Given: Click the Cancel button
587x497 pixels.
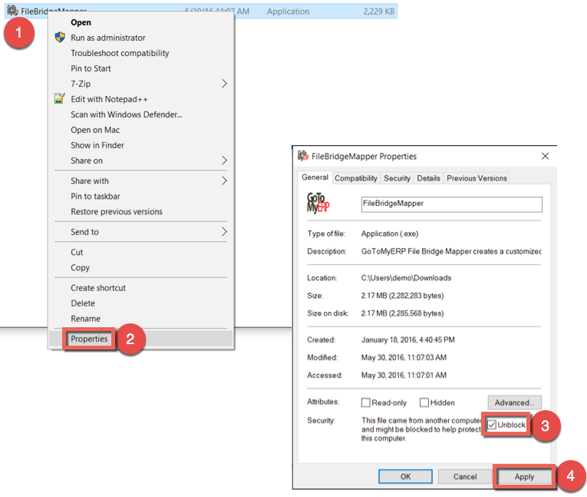Looking at the screenshot, I should (465, 476).
